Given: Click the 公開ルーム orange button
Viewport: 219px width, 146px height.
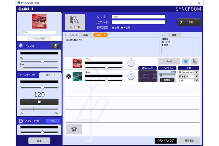Looking at the screenshot, I should (x=100, y=35).
